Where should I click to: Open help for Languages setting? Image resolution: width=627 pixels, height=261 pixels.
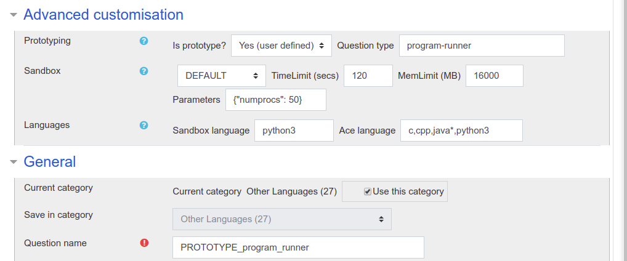coord(144,125)
